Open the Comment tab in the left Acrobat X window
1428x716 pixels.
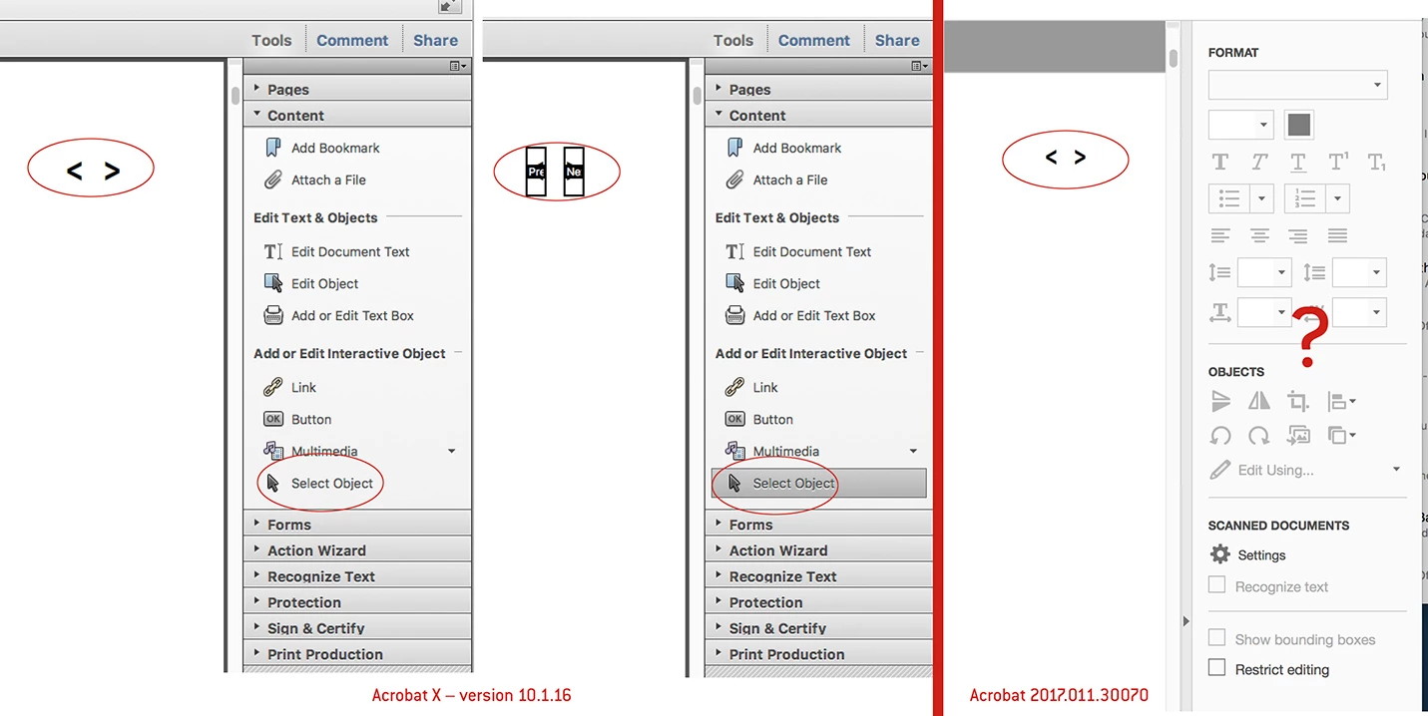coord(352,40)
